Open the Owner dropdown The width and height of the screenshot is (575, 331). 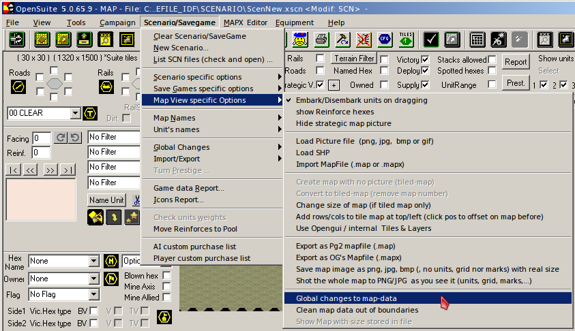point(94,279)
